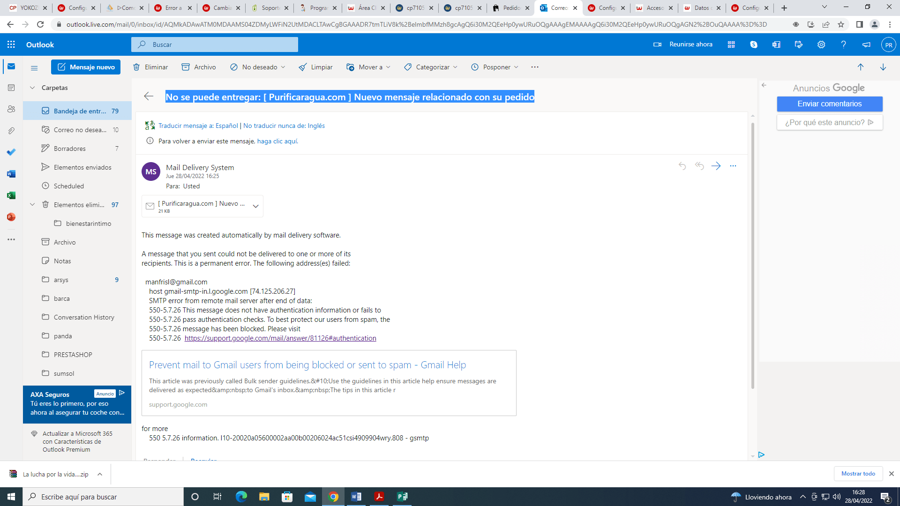Click No traducir nunca de: Inglés
900x506 pixels.
(284, 126)
